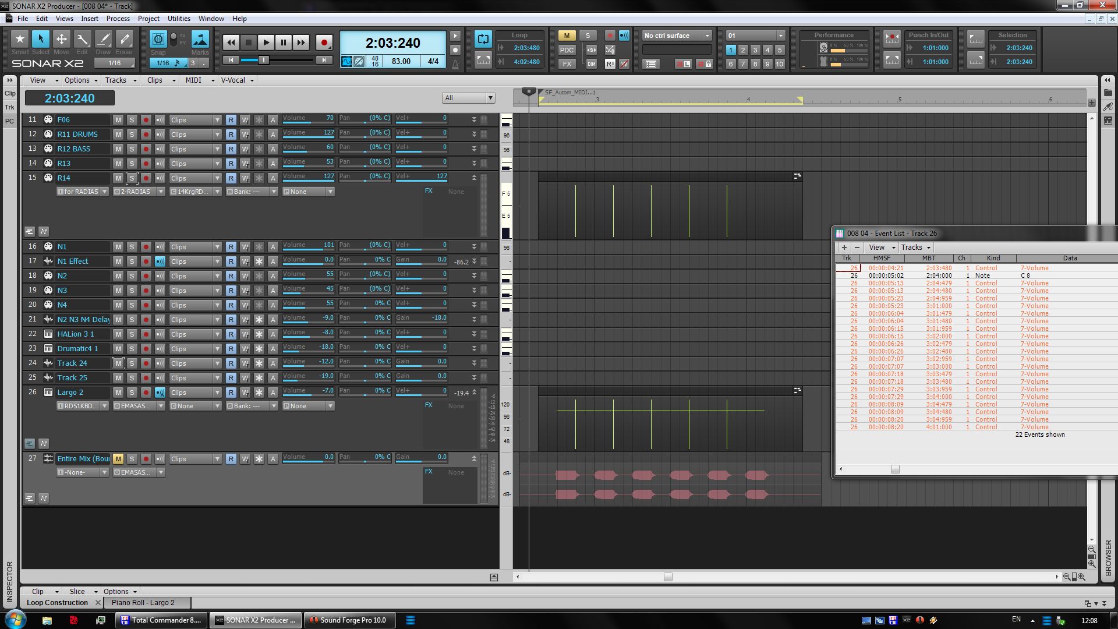Select the Draw tool
The height and width of the screenshot is (629, 1118).
point(103,40)
